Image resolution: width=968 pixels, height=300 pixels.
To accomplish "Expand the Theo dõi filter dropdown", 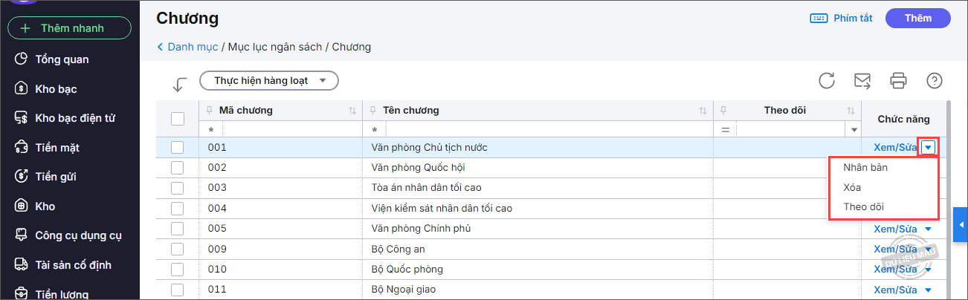I will [854, 130].
